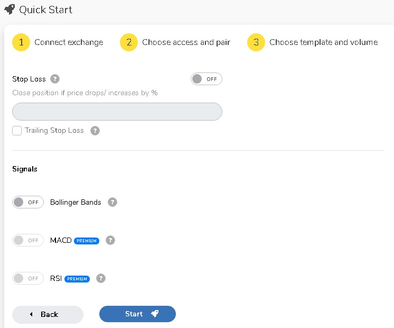Screen dimensions: 394x328
Task: Click the MACD question mark icon
Action: [x=110, y=240]
